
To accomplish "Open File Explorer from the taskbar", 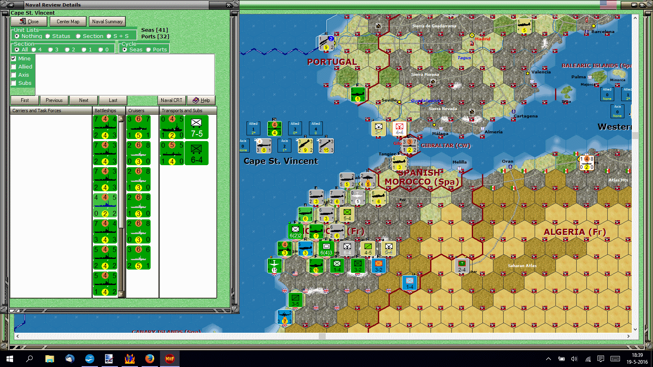I will pos(50,358).
